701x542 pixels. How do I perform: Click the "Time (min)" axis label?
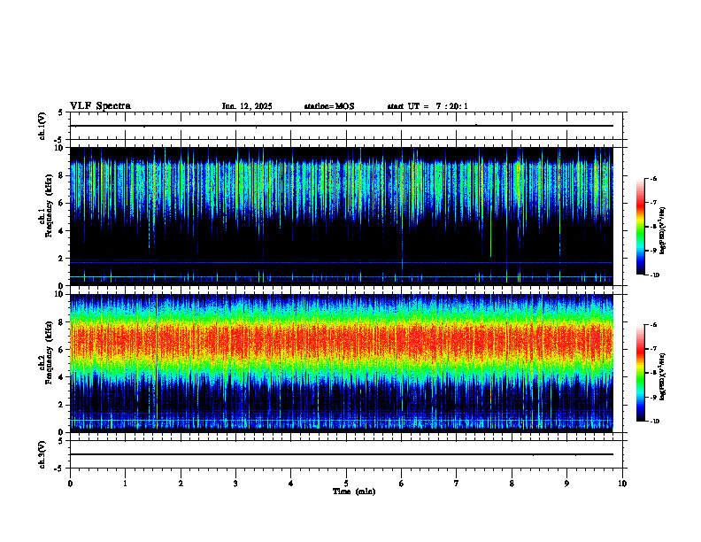(x=354, y=492)
